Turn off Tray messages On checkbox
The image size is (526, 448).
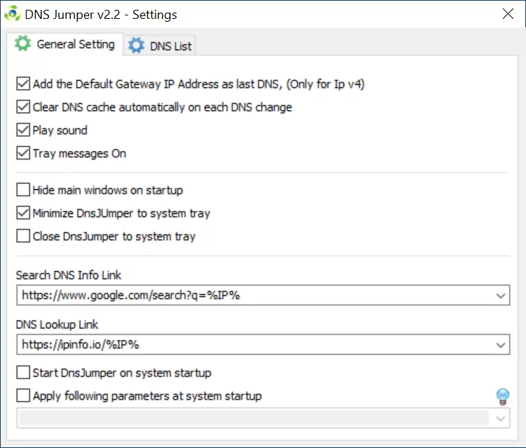23,153
